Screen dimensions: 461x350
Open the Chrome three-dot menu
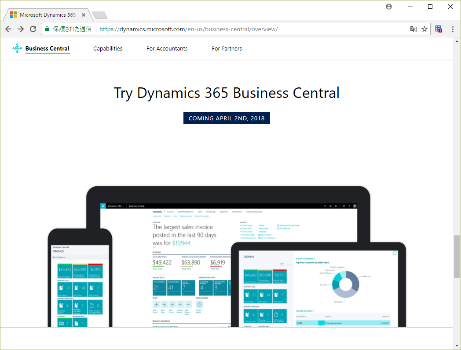point(453,29)
